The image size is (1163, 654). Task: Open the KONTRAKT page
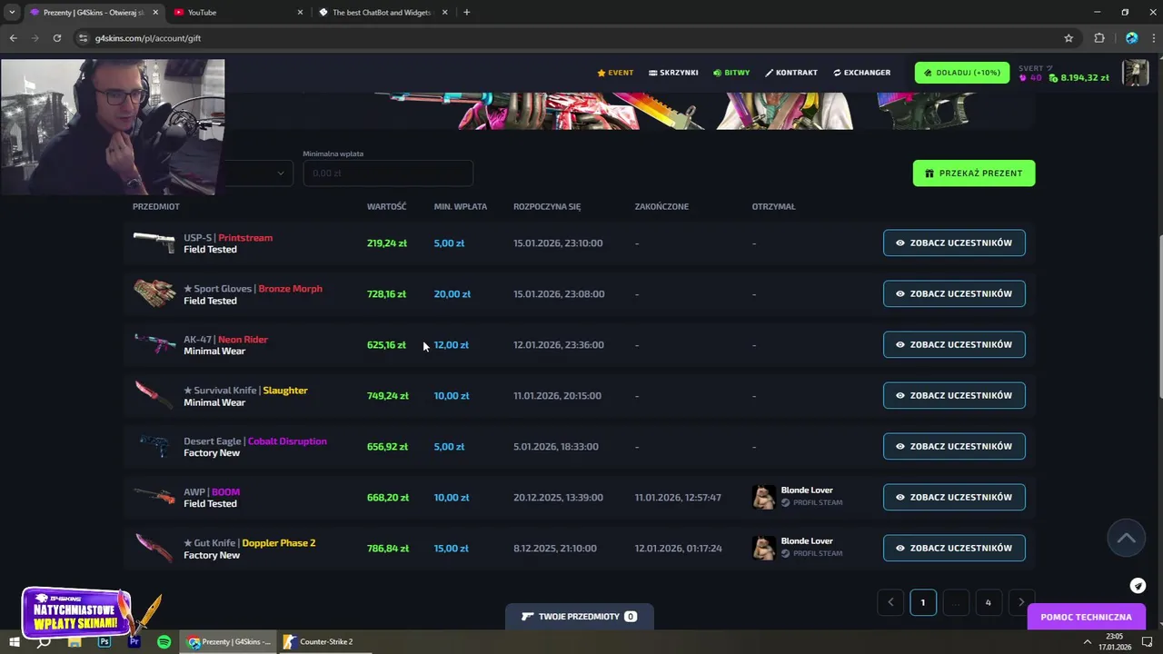coord(791,73)
